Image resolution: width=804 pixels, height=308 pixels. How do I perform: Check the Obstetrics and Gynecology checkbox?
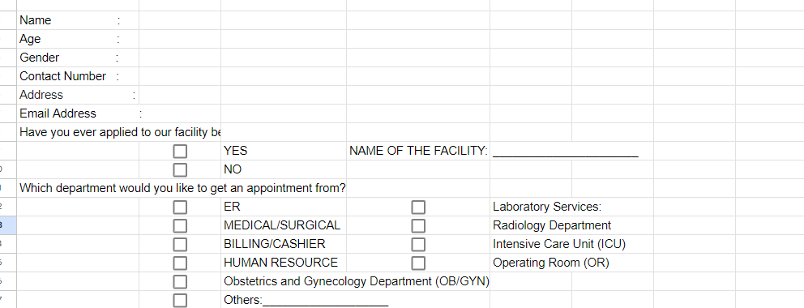(x=180, y=282)
